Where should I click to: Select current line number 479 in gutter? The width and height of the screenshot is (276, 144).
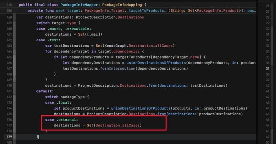coord(9,137)
